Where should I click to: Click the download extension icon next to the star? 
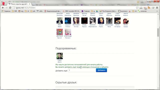[141, 8]
